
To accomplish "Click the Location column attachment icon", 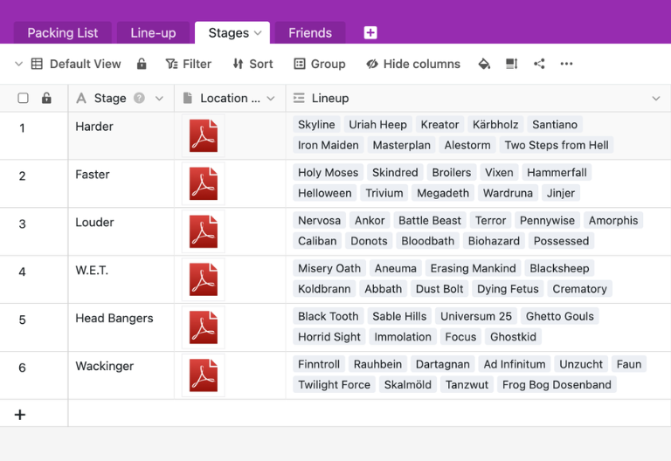I will (187, 98).
